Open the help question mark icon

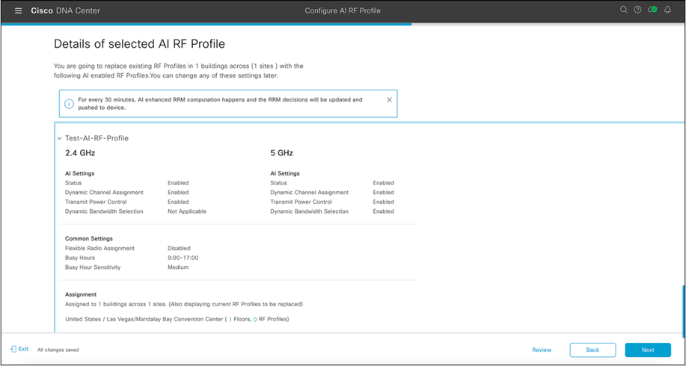tap(638, 10)
